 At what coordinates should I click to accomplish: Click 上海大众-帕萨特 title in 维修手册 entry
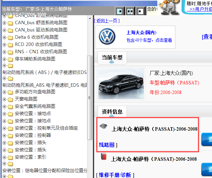[x=154, y=159]
